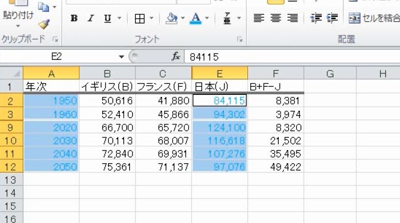
Task: Select column H header
Action: [378, 74]
